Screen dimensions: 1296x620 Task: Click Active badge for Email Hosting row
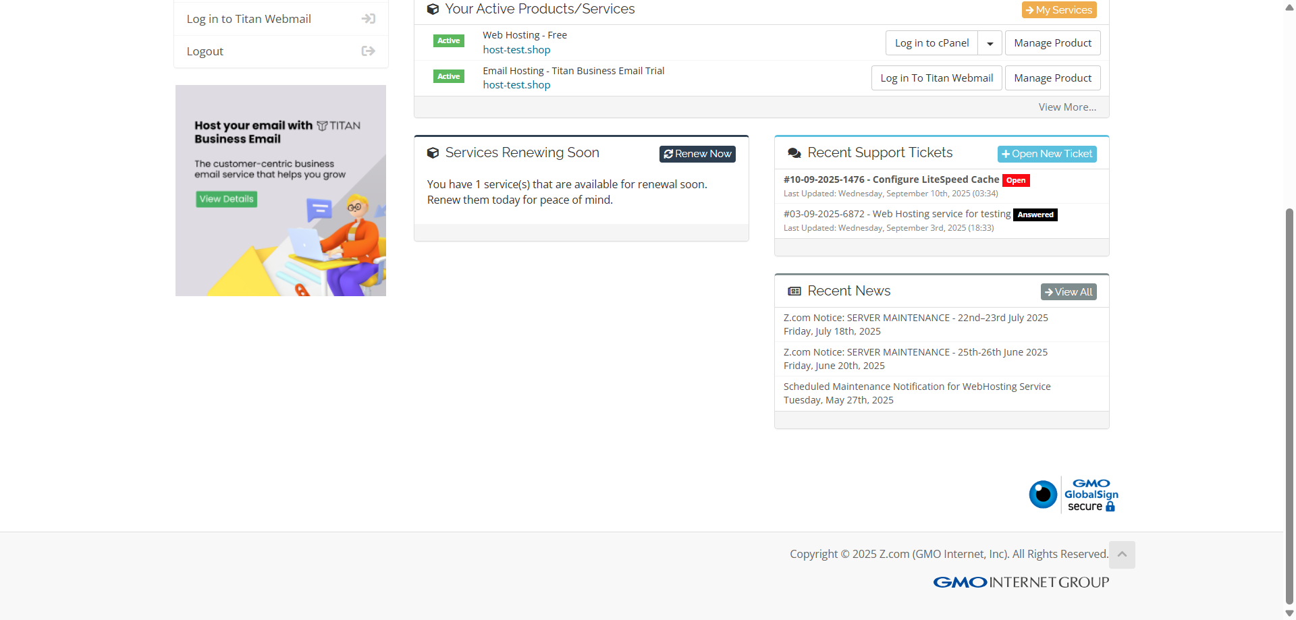tap(448, 77)
